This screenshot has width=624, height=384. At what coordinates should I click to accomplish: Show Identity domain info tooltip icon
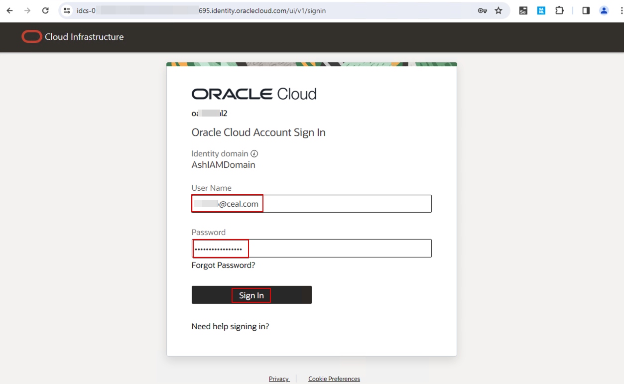point(254,154)
